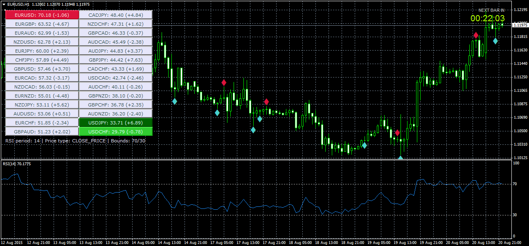This screenshot has height=246, width=529.
Task: Open the GBPUSD pair in the panel
Action: (x=41, y=69)
